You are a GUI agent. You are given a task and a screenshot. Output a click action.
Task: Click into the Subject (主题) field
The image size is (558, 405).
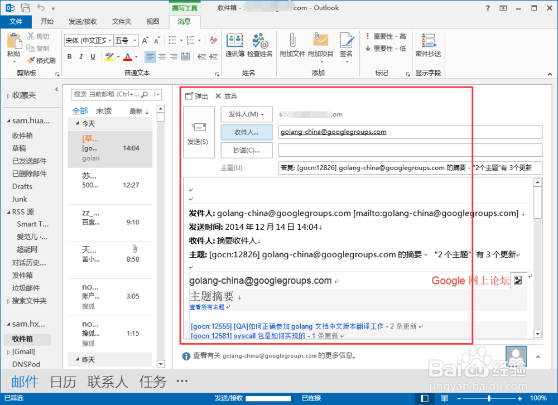coord(410,167)
